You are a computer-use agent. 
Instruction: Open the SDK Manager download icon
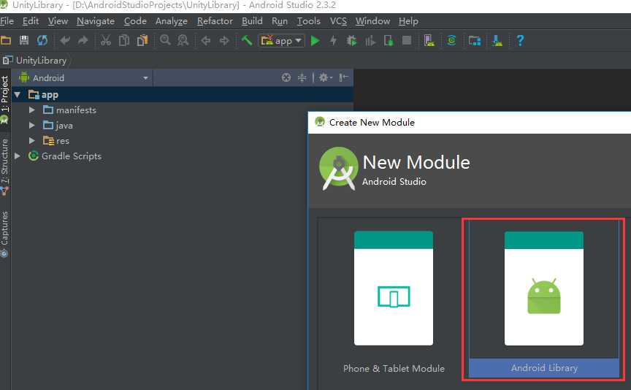pyautogui.click(x=497, y=41)
